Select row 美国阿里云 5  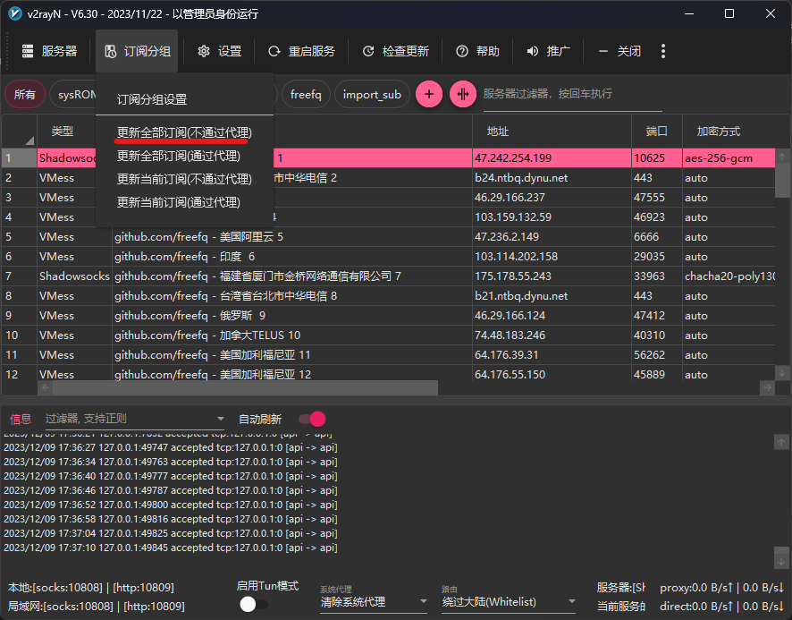click(388, 237)
